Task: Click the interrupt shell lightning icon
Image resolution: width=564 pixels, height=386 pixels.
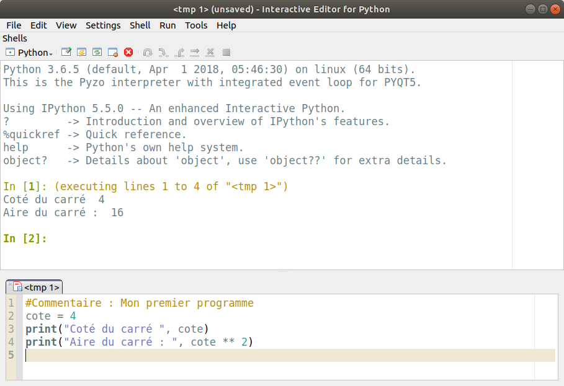Action: point(82,53)
